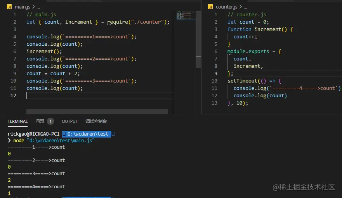Place cursor on empty line 12 in main.js

(x=100, y=95)
